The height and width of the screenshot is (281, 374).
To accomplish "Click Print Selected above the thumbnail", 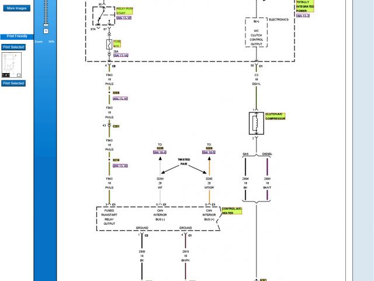I will pos(13,47).
